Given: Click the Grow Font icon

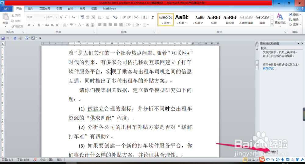Looking at the screenshot, I should (61, 17).
